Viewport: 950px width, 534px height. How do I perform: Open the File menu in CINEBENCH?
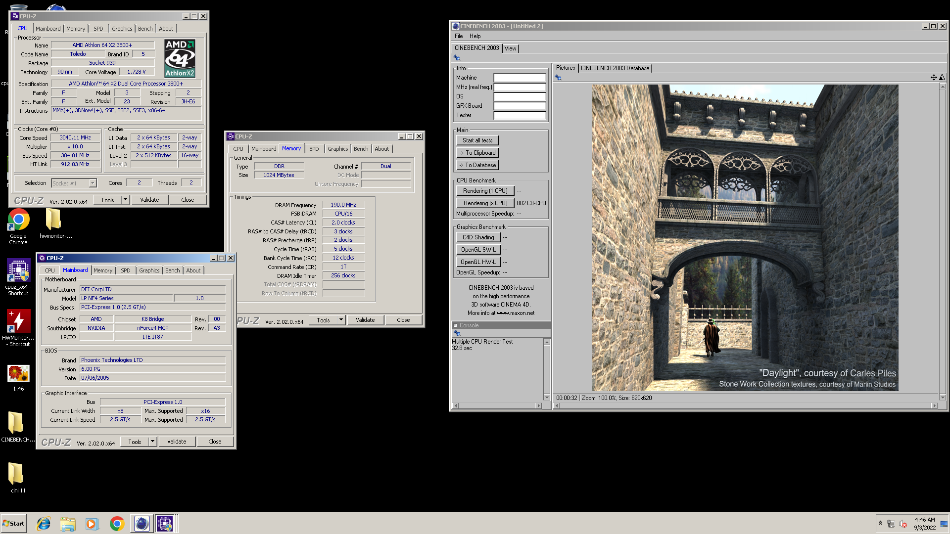click(459, 36)
